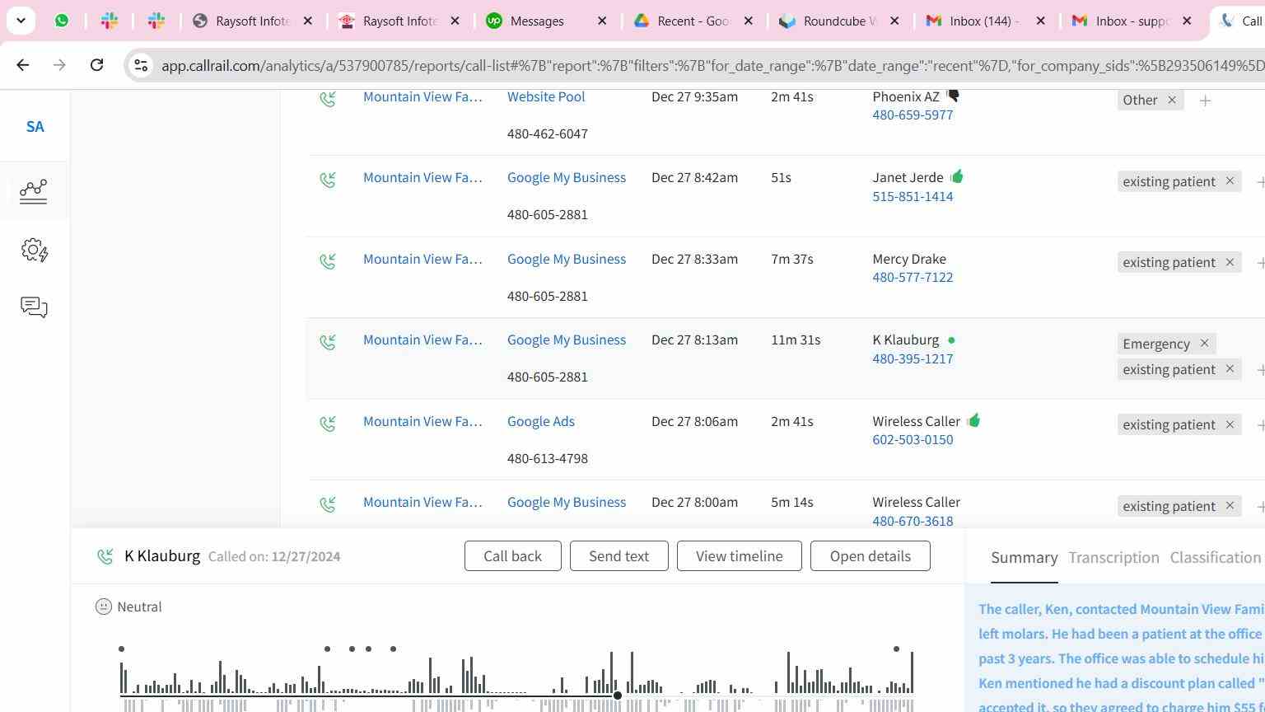Close the Messages browser tab
1265x712 pixels.
point(602,21)
